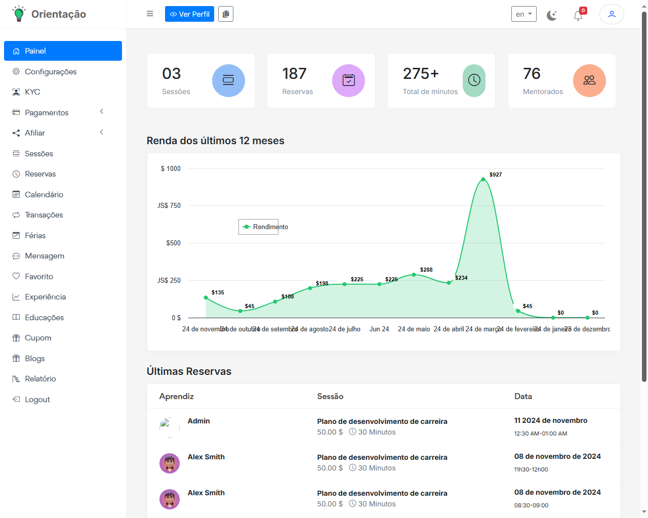
Task: Click the green clock Total de minutos icon
Action: pyautogui.click(x=474, y=80)
